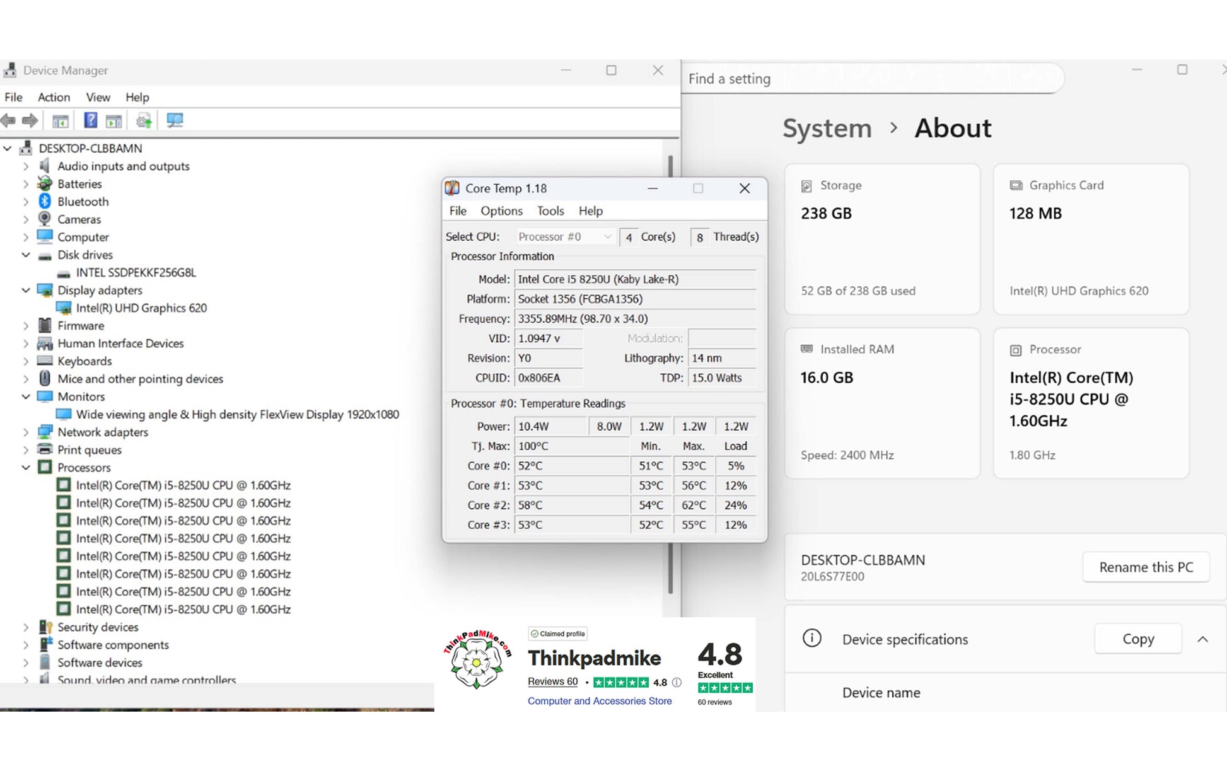Collapse the Disk drives node

[x=26, y=255]
